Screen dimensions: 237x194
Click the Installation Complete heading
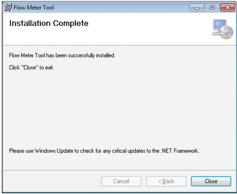(x=49, y=23)
